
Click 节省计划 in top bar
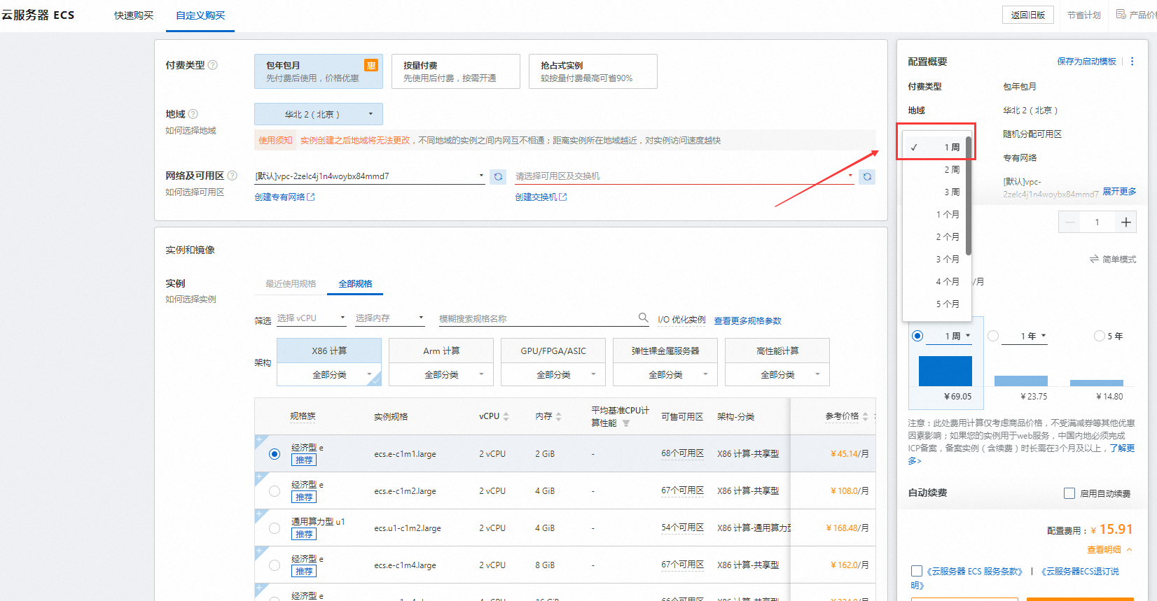point(1083,15)
